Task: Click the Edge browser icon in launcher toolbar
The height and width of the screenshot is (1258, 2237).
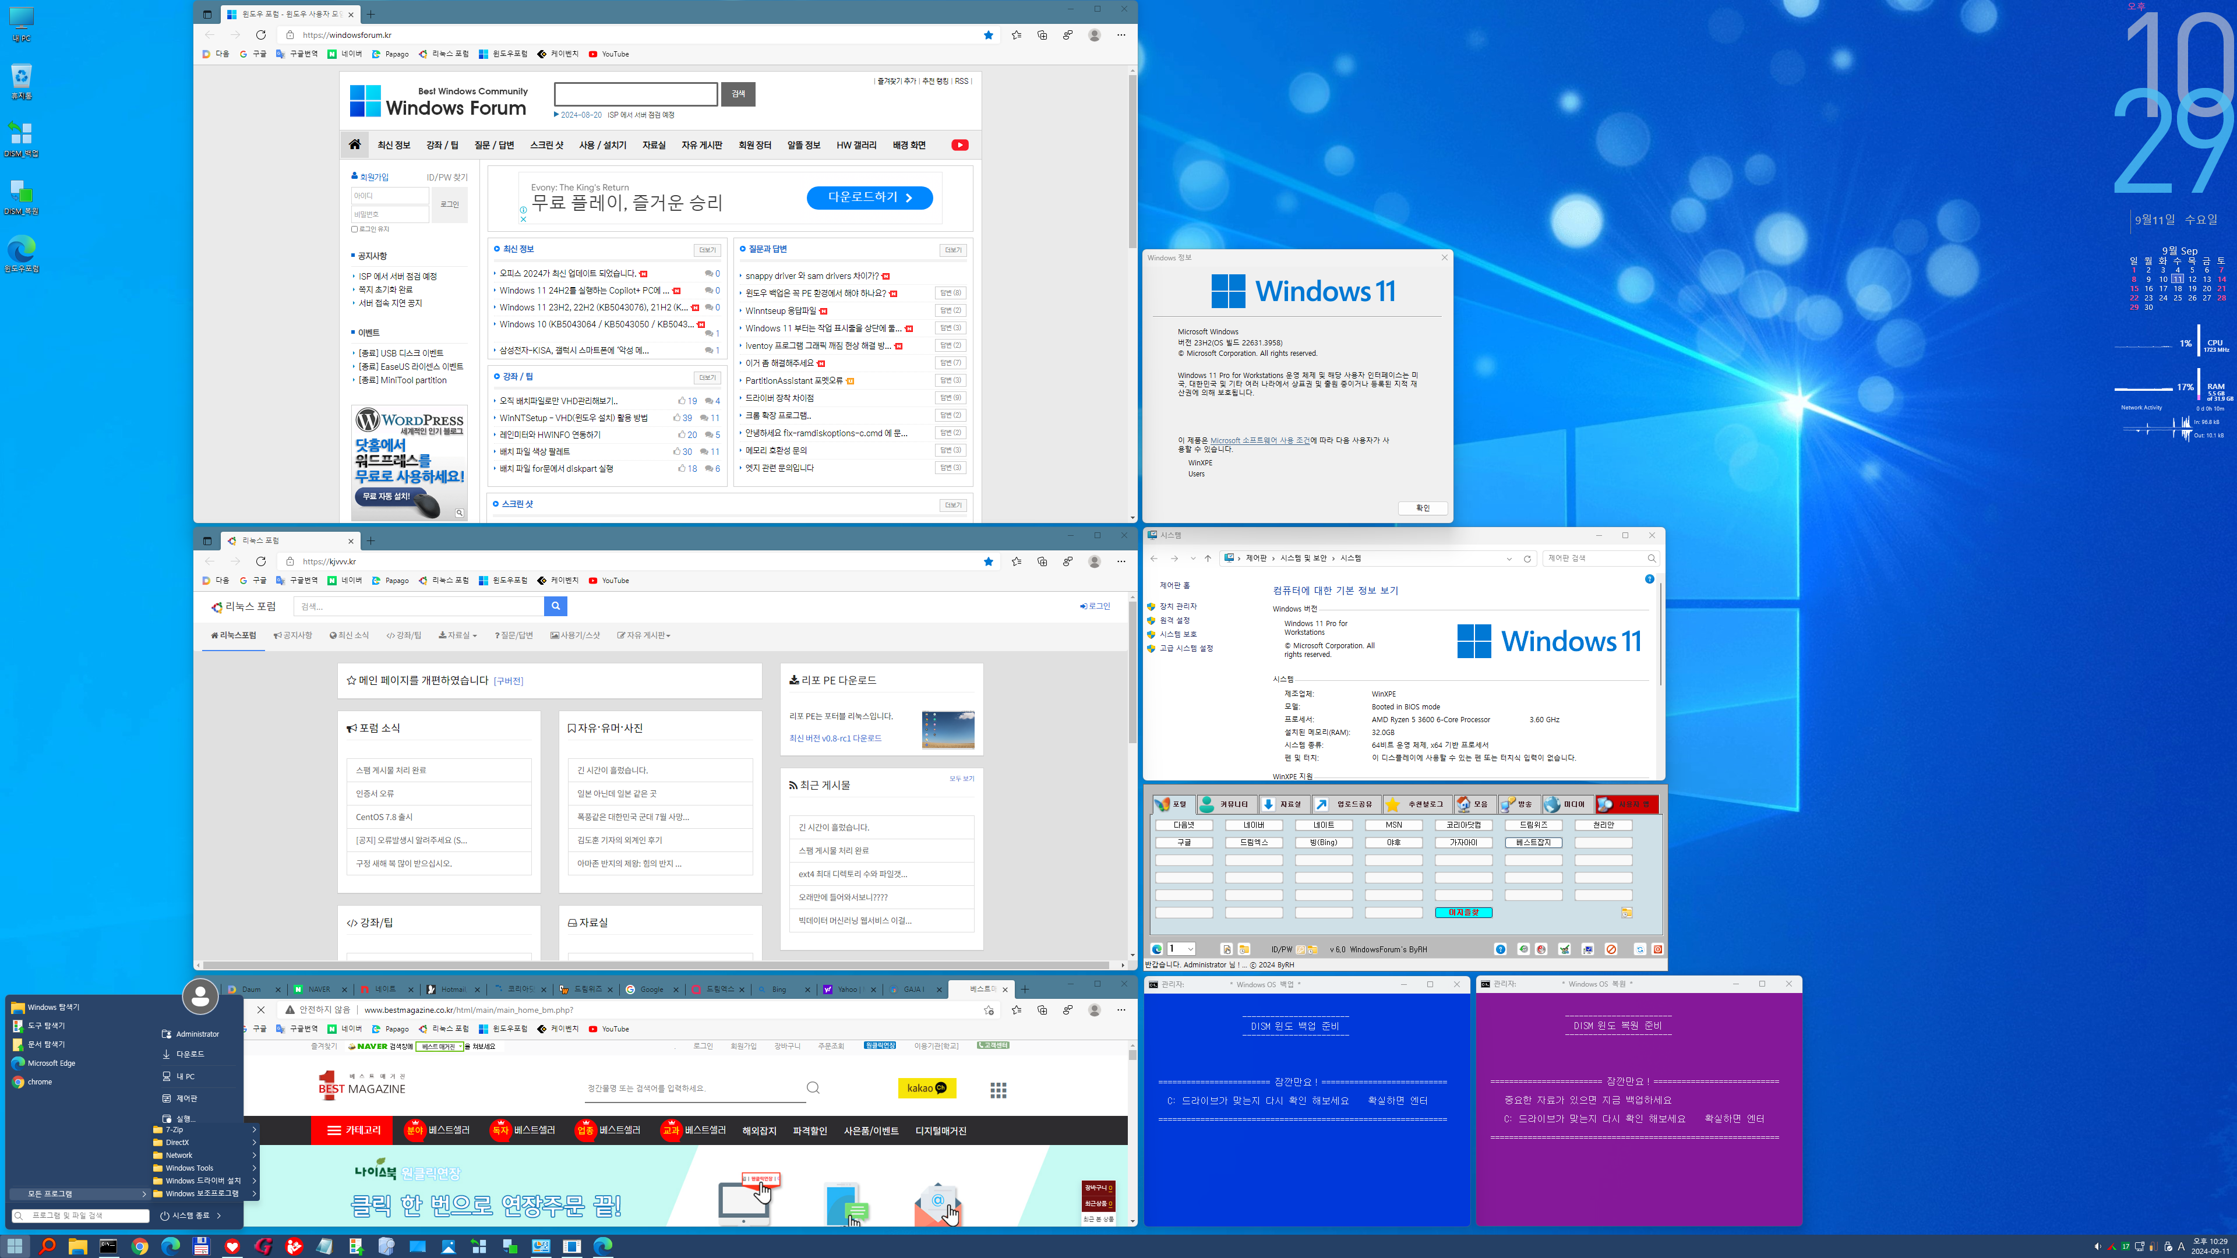Action: click(x=1156, y=949)
